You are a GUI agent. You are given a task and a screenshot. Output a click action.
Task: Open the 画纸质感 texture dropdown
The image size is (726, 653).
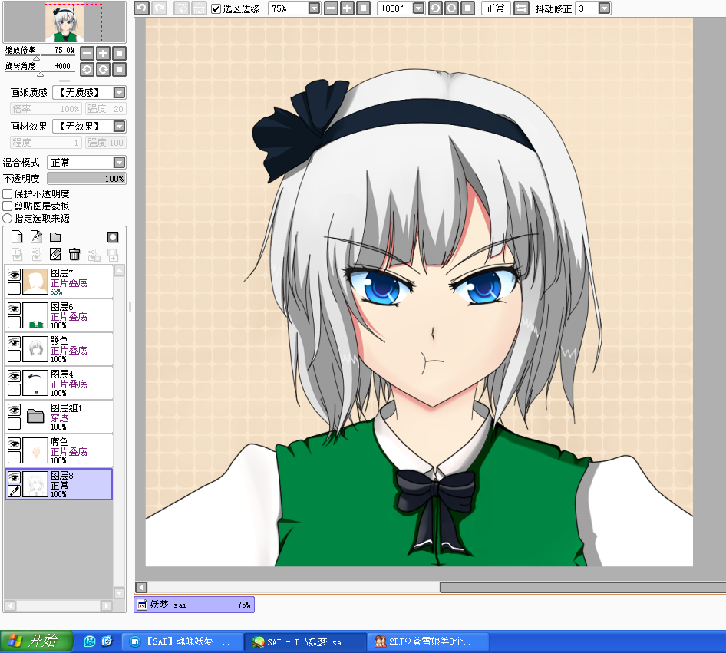click(x=120, y=93)
